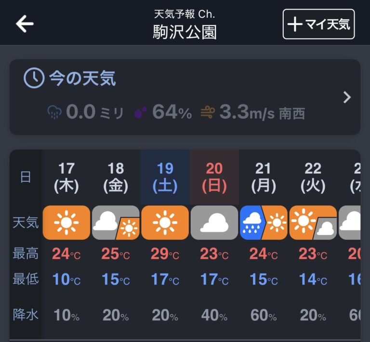Select the sunny icon for the 17th
Image resolution: width=370 pixels, height=342 pixels.
(x=66, y=222)
